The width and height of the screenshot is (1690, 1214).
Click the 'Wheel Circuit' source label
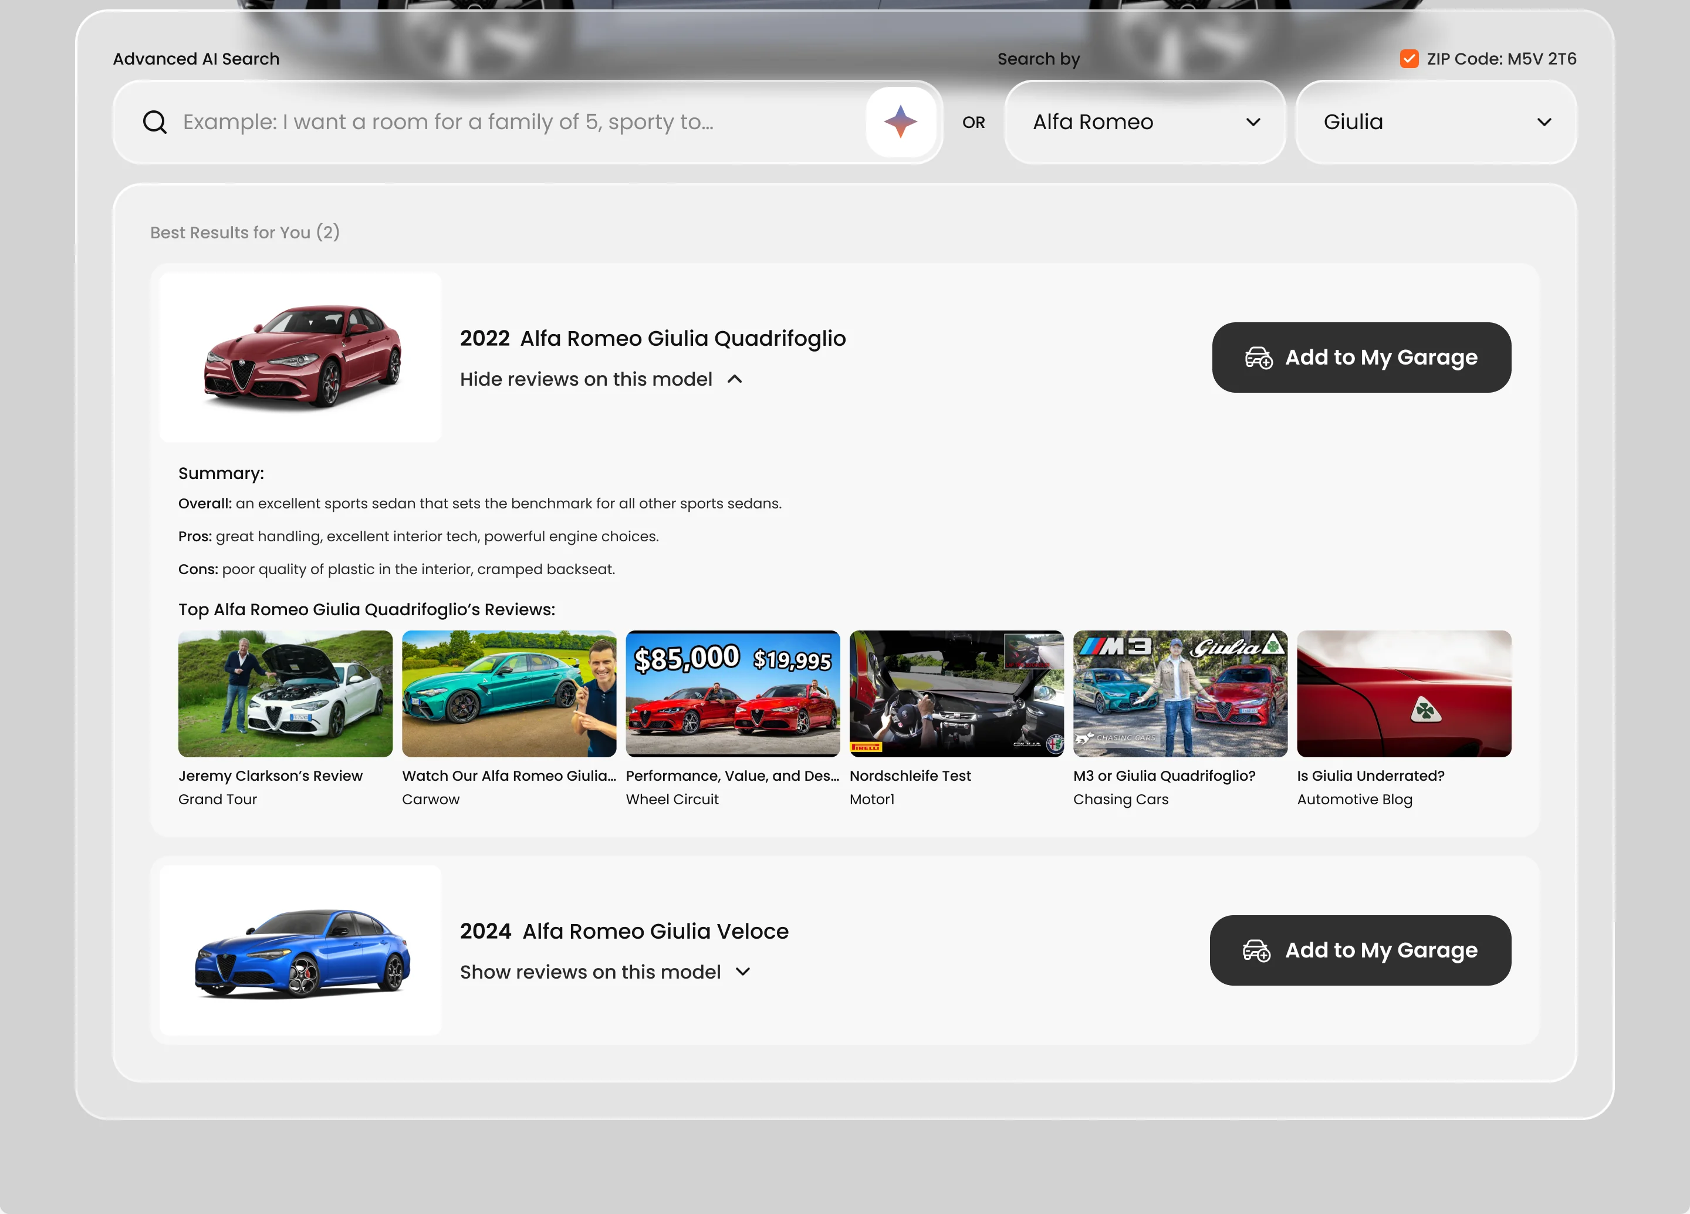click(672, 799)
